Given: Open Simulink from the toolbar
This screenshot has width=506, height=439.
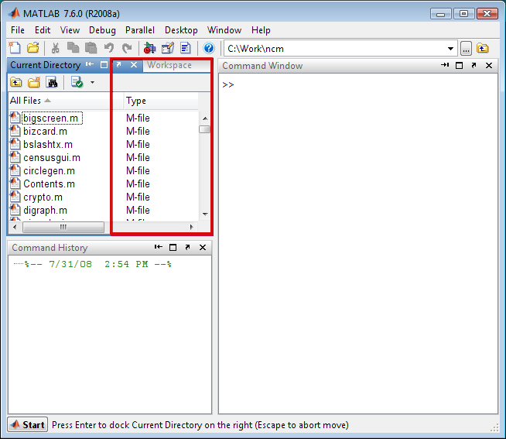Looking at the screenshot, I should (150, 48).
